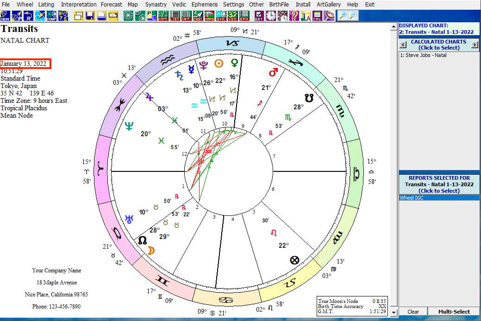
Task: Open the Vedic menu
Action: 179,5
